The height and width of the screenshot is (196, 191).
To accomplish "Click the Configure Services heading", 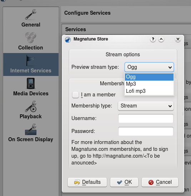I will [x=87, y=13].
